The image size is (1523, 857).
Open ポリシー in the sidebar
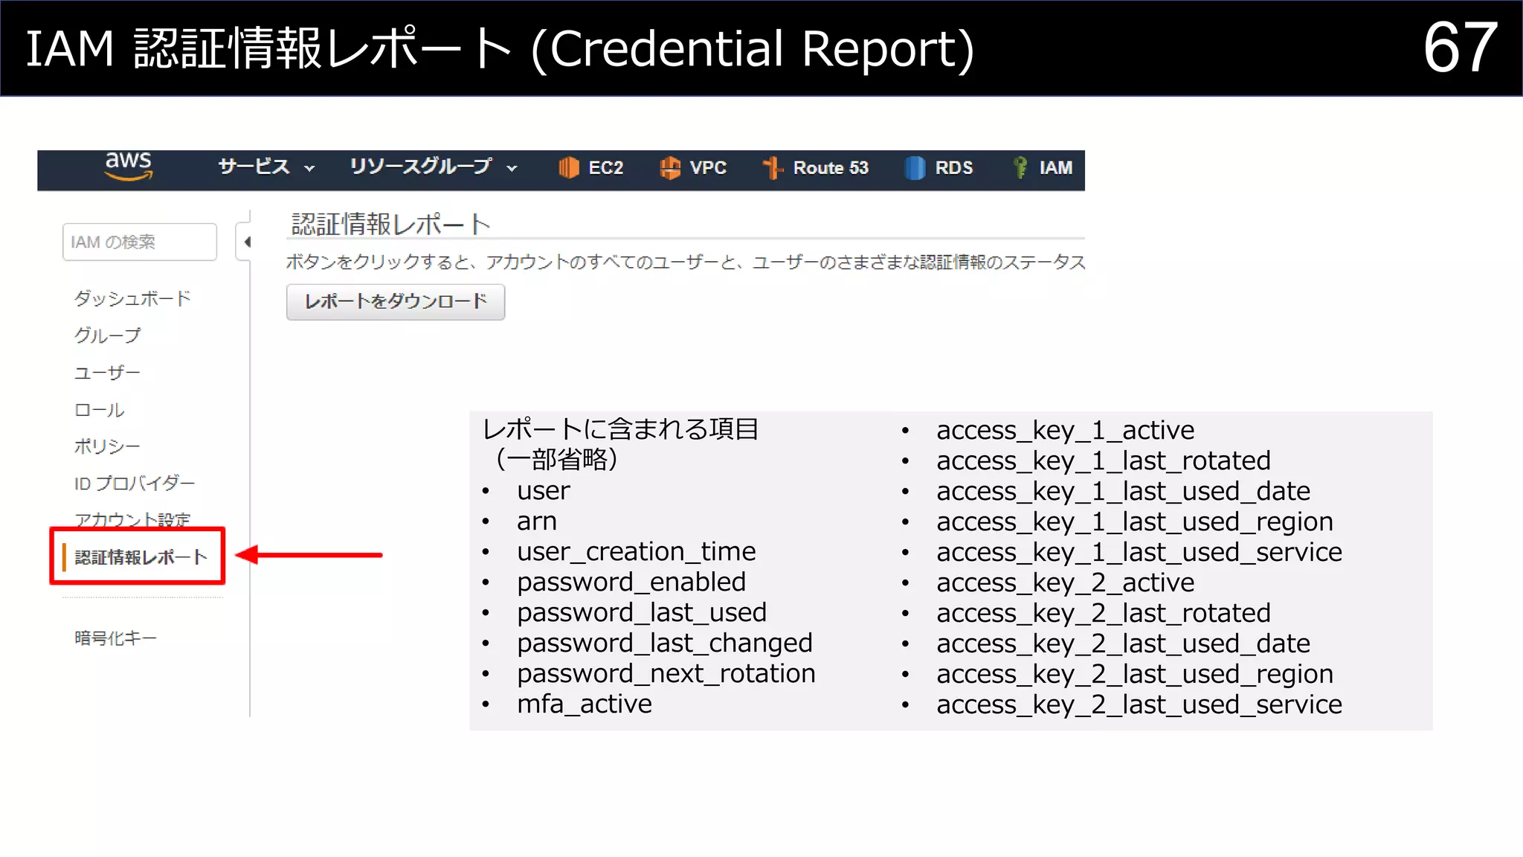point(107,446)
